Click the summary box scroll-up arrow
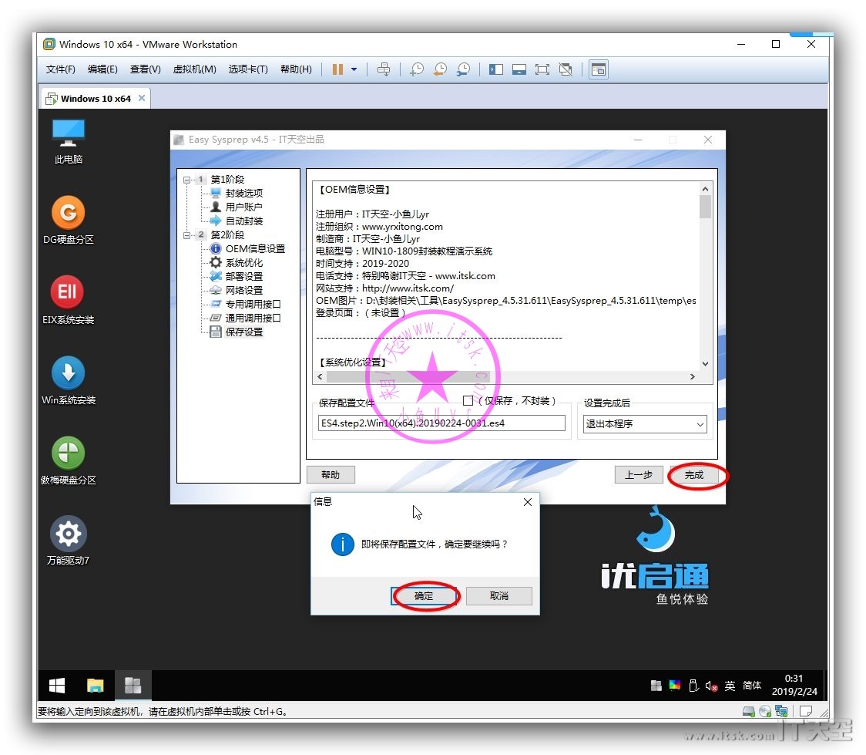 coord(705,189)
